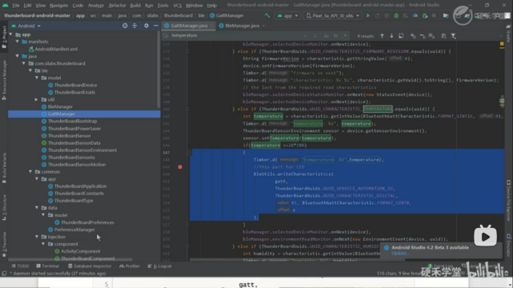
Task: Go to next search occurrence arrow
Action: tap(391, 35)
